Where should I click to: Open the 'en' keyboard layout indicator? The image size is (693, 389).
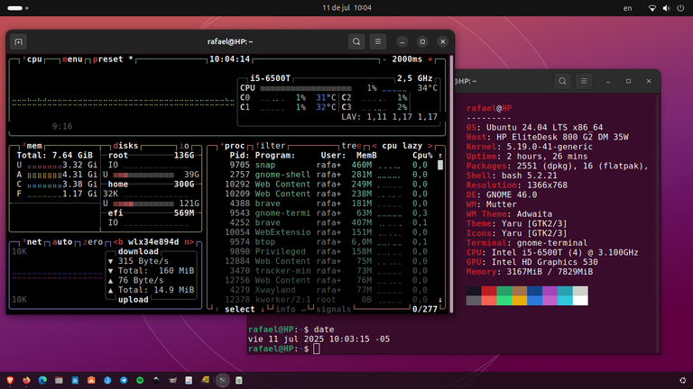coord(627,8)
